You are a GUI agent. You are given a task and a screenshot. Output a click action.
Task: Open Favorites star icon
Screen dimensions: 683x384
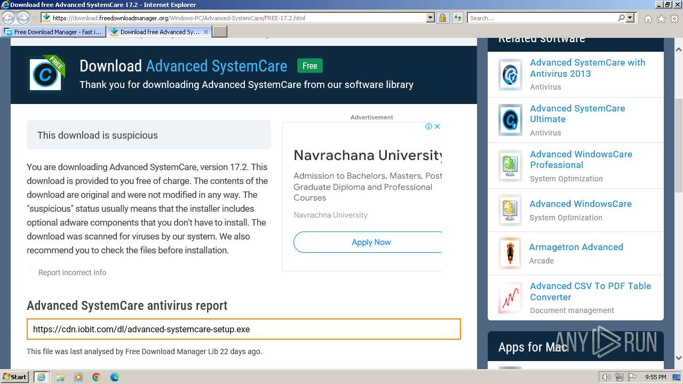pyautogui.click(x=661, y=19)
